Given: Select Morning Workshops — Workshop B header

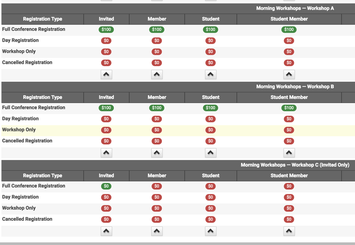Looking at the screenshot, I should (x=295, y=87).
